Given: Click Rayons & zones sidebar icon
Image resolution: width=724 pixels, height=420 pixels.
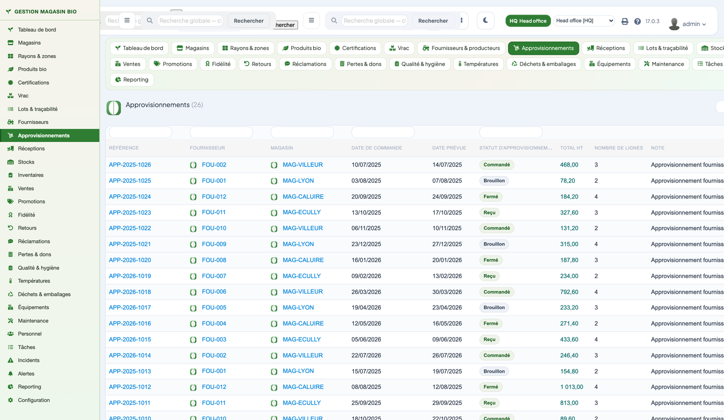Looking at the screenshot, I should coord(11,56).
